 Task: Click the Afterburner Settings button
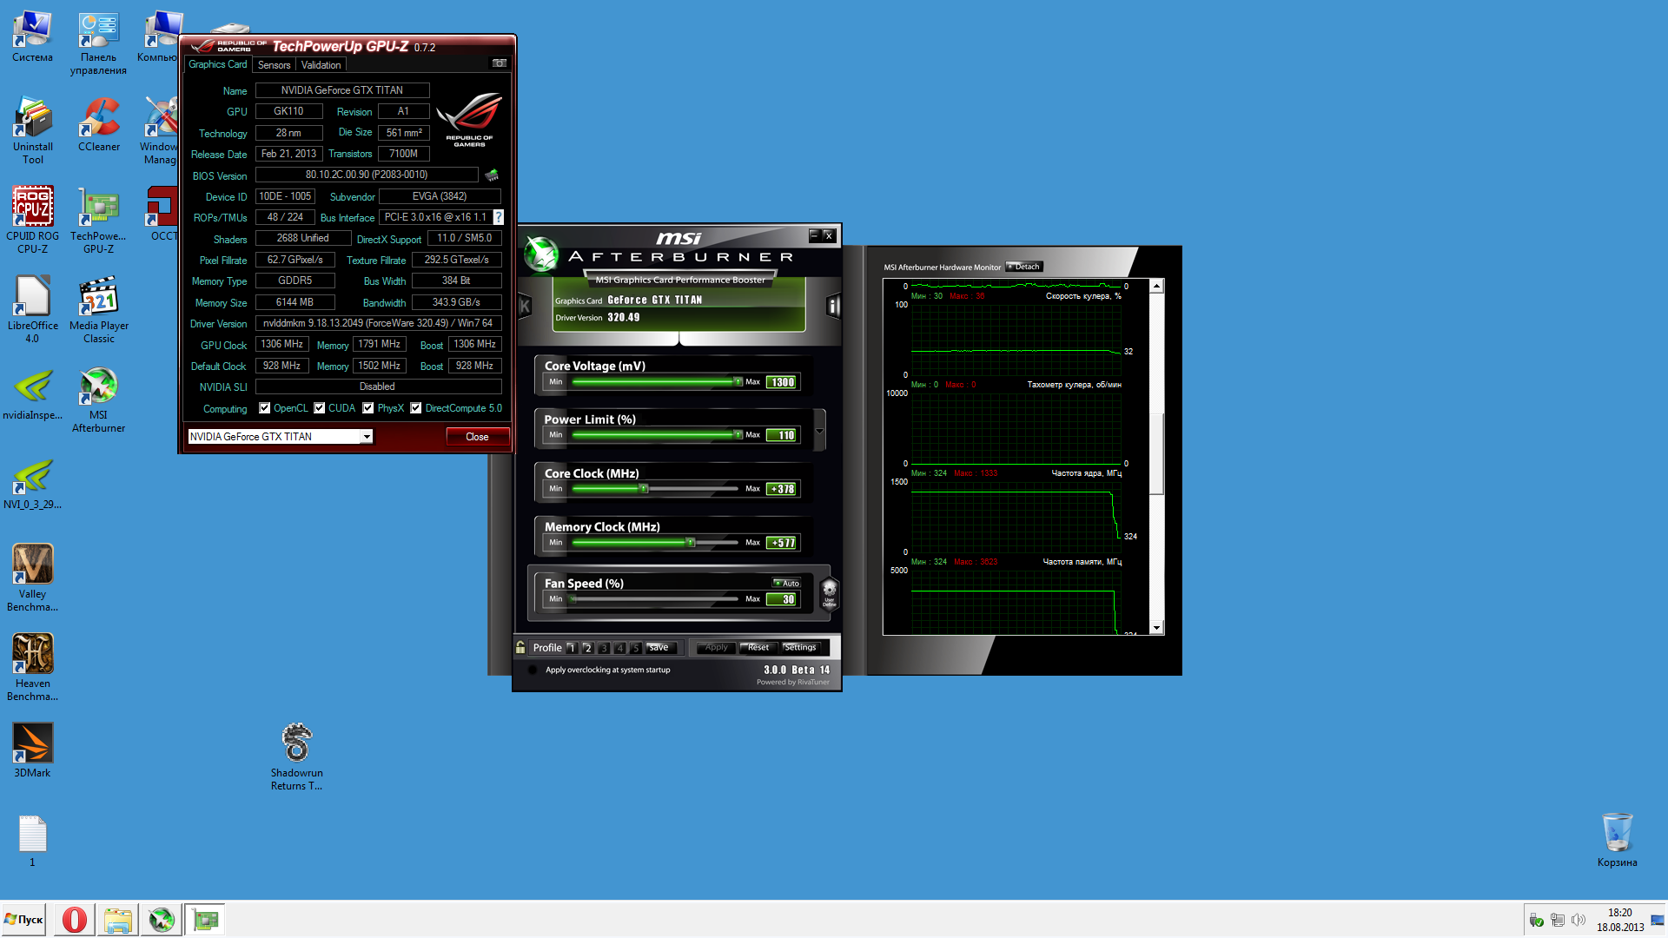(x=800, y=647)
